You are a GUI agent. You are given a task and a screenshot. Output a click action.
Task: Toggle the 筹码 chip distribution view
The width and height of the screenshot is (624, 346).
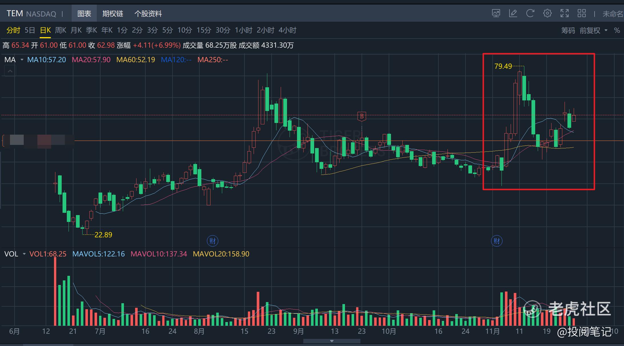568,31
